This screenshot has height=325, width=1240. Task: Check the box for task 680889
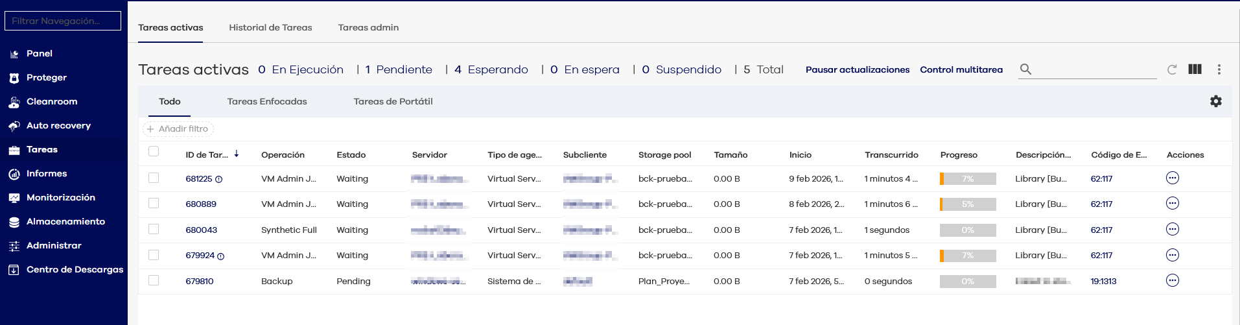point(154,203)
